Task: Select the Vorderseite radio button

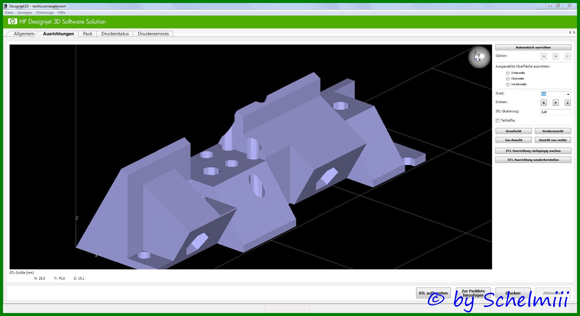Action: (x=508, y=85)
